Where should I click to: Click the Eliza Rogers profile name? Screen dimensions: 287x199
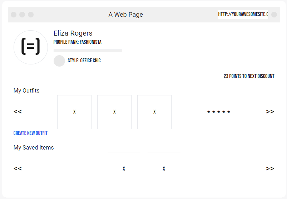pyautogui.click(x=73, y=33)
